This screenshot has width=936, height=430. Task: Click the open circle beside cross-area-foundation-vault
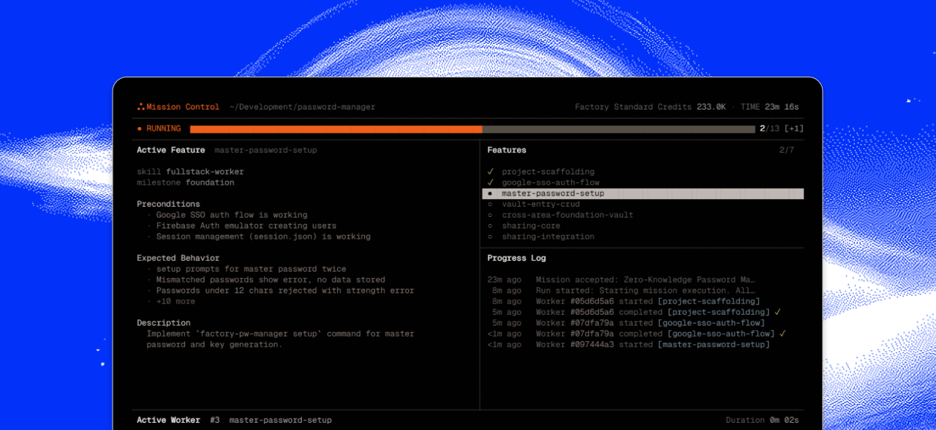[x=490, y=215]
